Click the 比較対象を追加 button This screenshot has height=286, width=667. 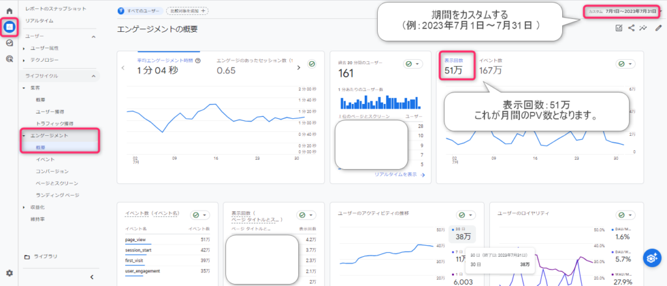(x=187, y=11)
